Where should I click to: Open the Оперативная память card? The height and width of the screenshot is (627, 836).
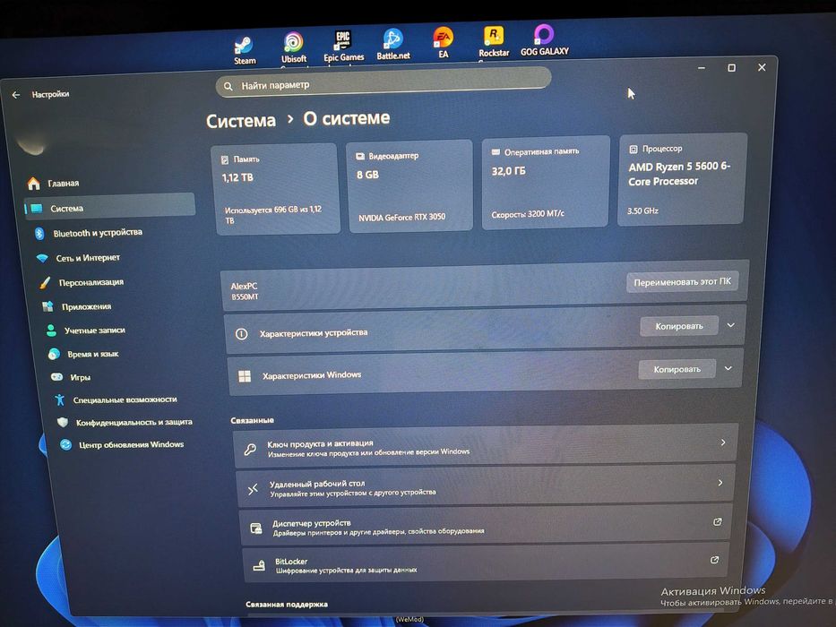point(545,183)
